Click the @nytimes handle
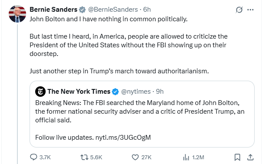 click(136, 92)
